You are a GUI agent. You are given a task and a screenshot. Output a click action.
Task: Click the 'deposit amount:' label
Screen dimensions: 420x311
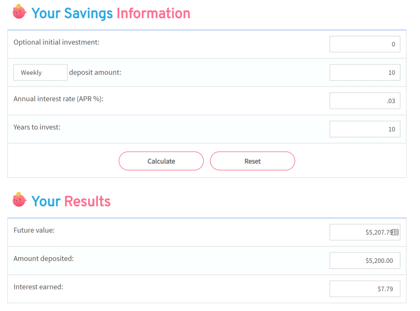tap(95, 73)
